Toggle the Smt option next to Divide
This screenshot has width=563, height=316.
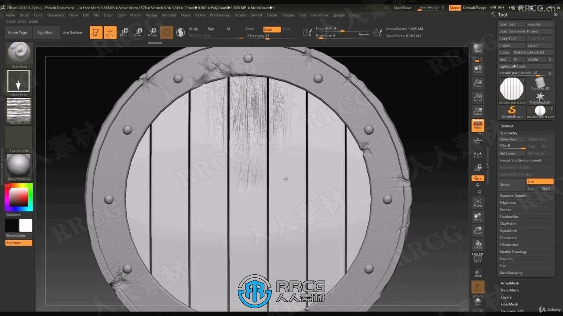540,181
